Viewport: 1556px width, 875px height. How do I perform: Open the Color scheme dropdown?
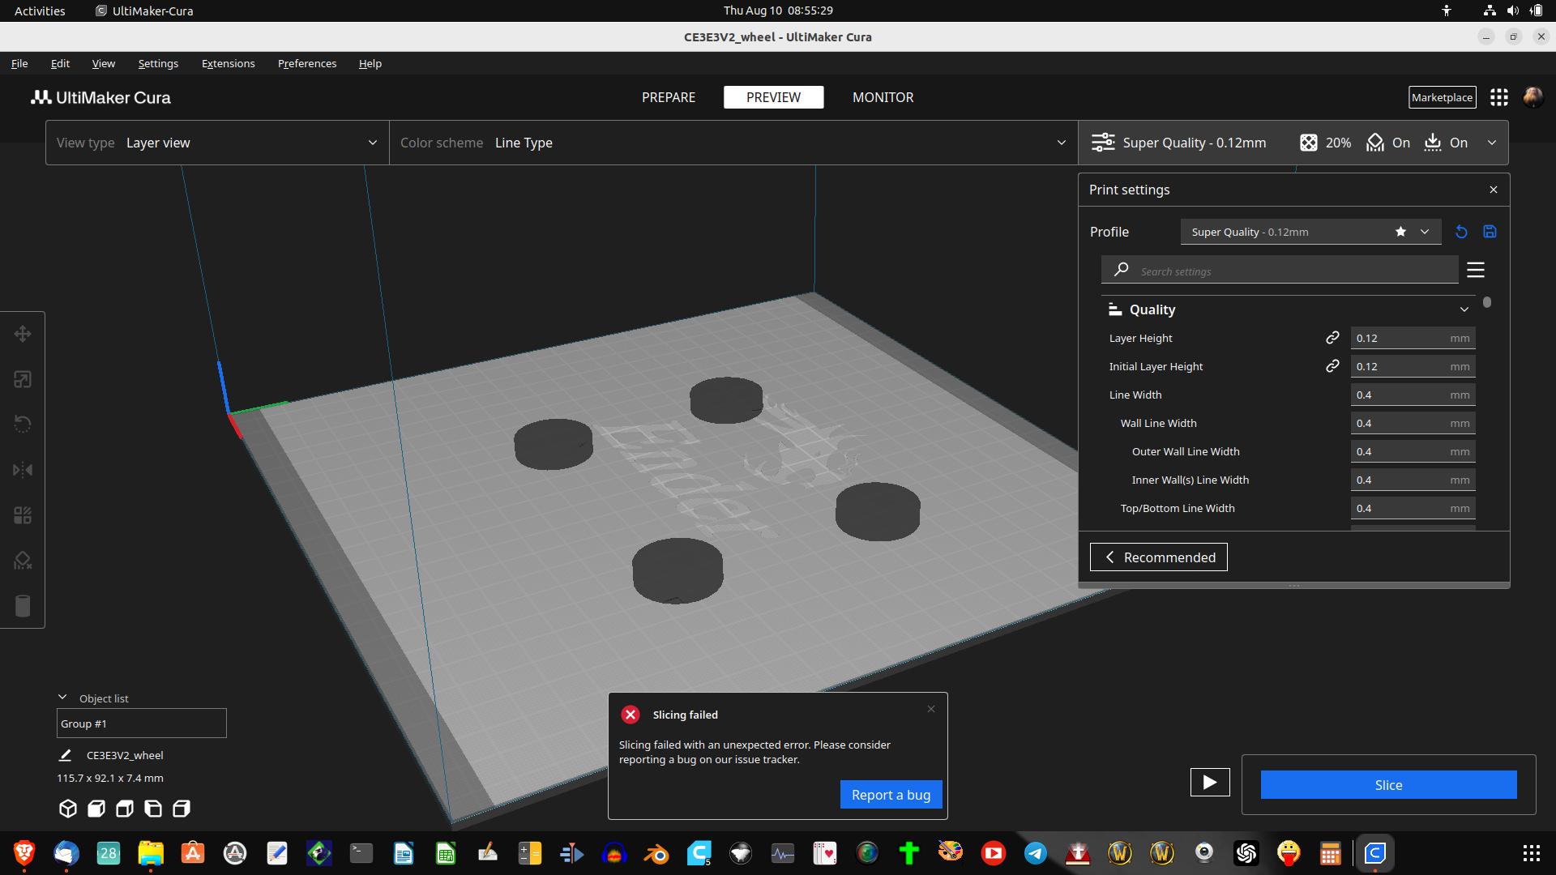pyautogui.click(x=1060, y=143)
